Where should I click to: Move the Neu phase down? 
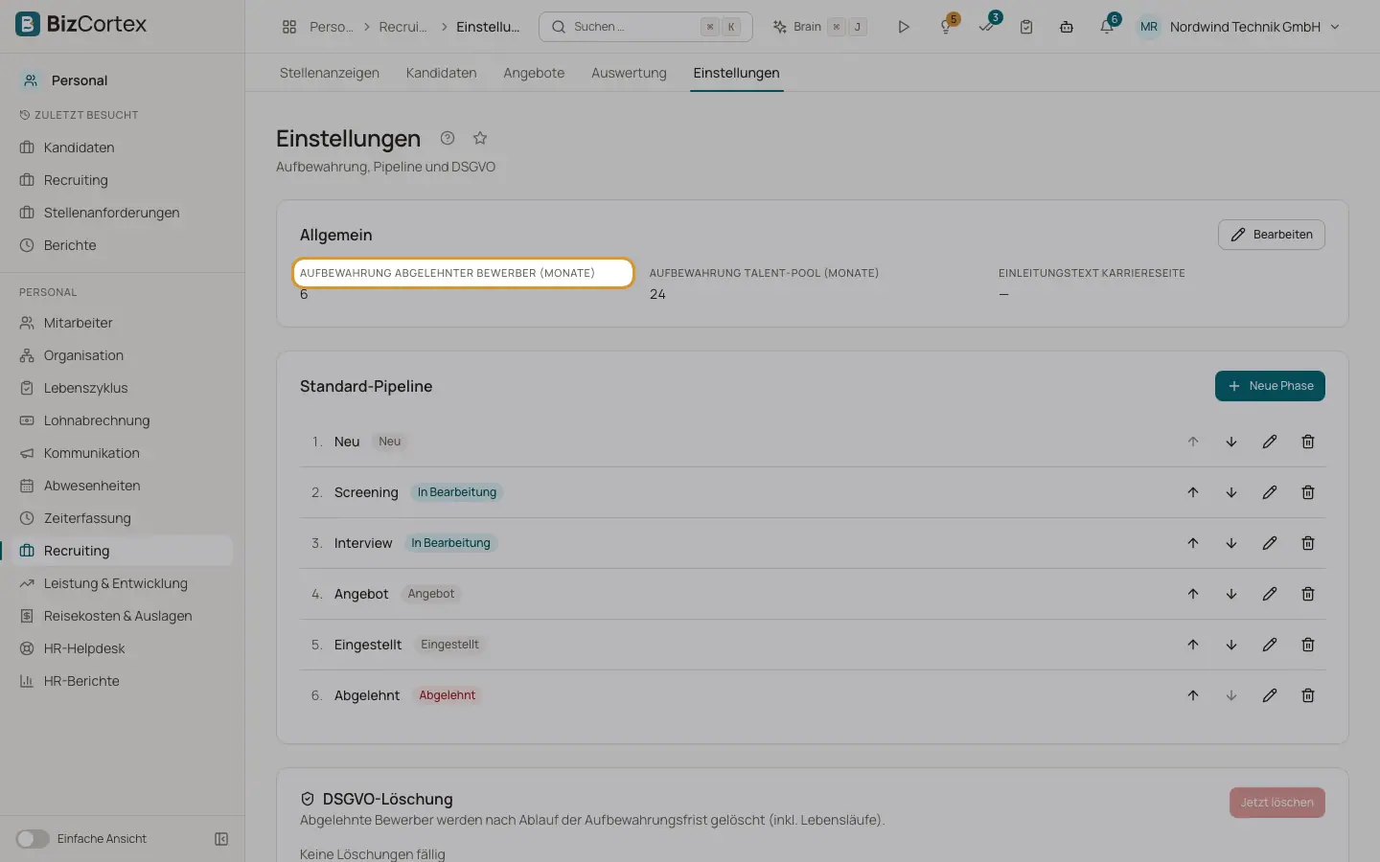(1231, 442)
